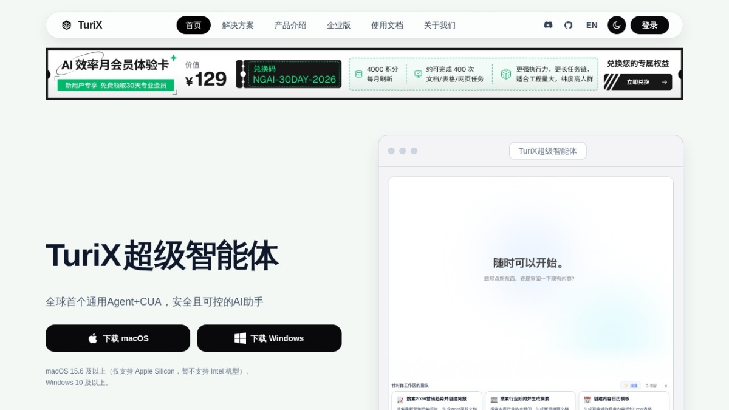This screenshot has width=729, height=410.
Task: Click the 4000 积分 coin icon
Action: (358, 74)
